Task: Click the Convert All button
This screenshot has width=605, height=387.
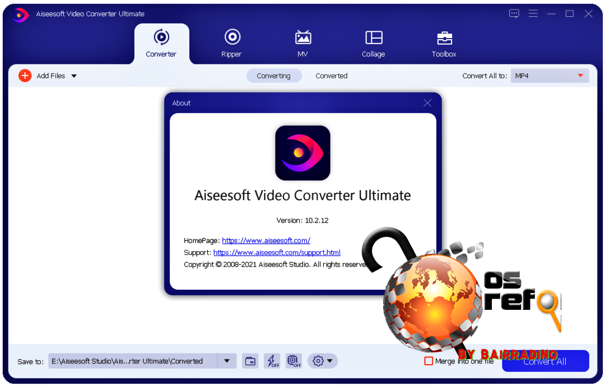Action: (546, 361)
